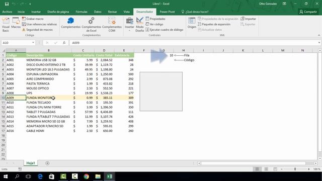The height and width of the screenshot is (181, 322).
Task: Open File Explorer from taskbar
Action: click(98, 176)
